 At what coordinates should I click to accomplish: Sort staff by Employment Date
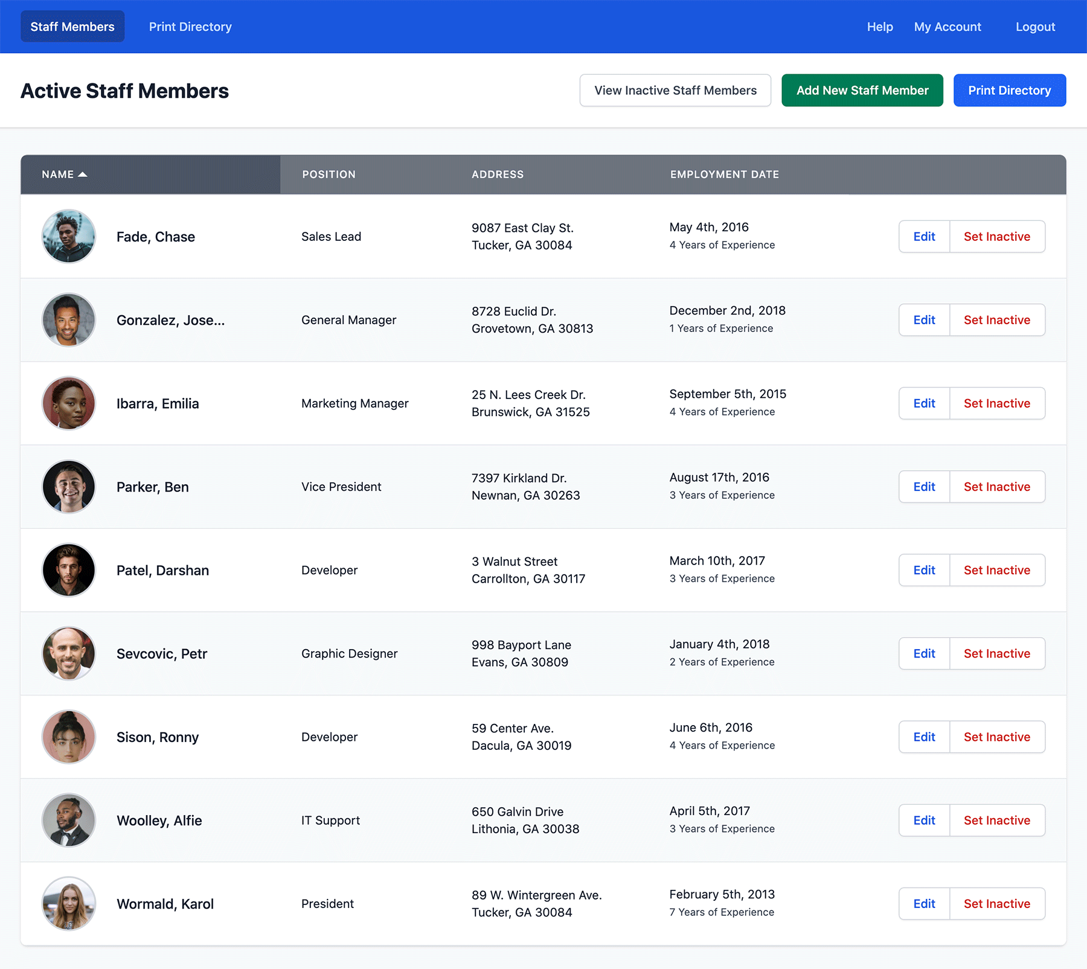[724, 174]
